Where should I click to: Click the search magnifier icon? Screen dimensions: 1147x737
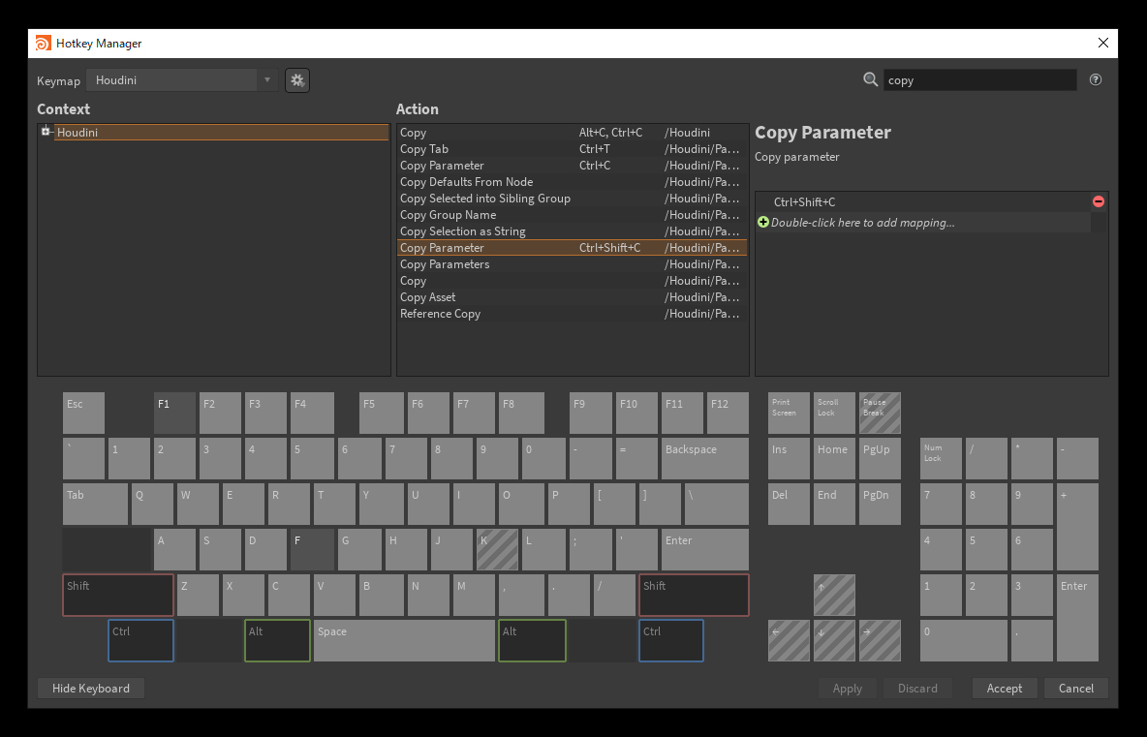click(870, 79)
